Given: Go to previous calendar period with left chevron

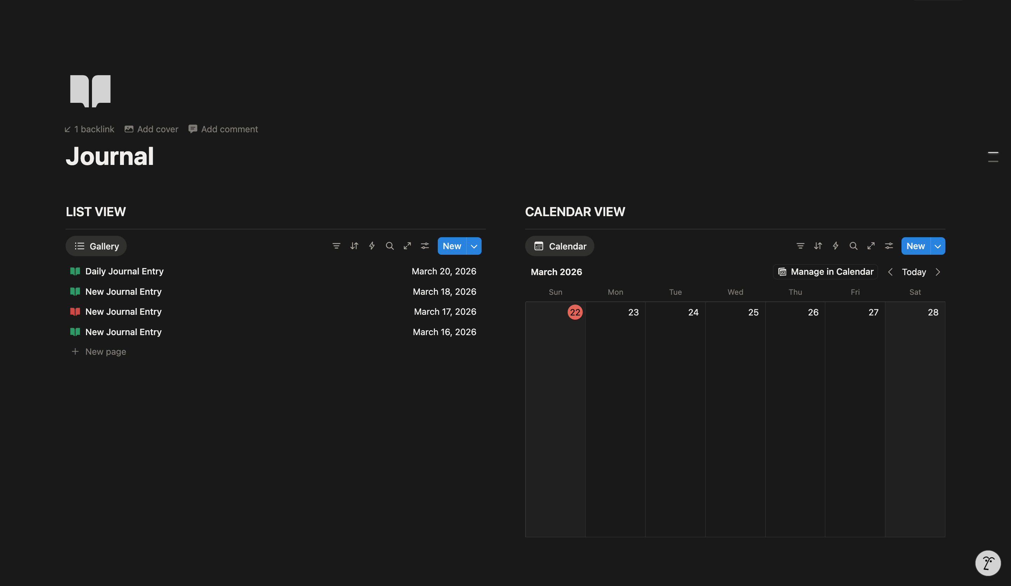Looking at the screenshot, I should coord(890,272).
